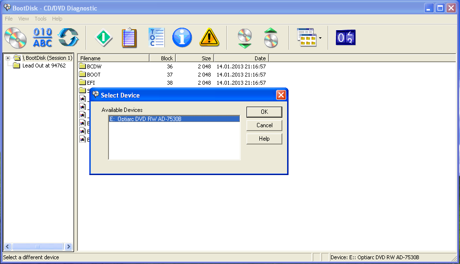Image resolution: width=460 pixels, height=264 pixels.
Task: Select Lead Out at 94762 tree item
Action: [x=44, y=66]
